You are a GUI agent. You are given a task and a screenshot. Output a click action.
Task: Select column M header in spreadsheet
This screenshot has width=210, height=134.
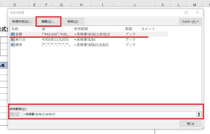pyautogui.click(x=195, y=5)
